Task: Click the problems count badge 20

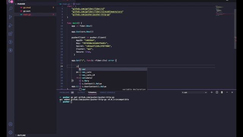Action: pyautogui.click(x=72, y=92)
